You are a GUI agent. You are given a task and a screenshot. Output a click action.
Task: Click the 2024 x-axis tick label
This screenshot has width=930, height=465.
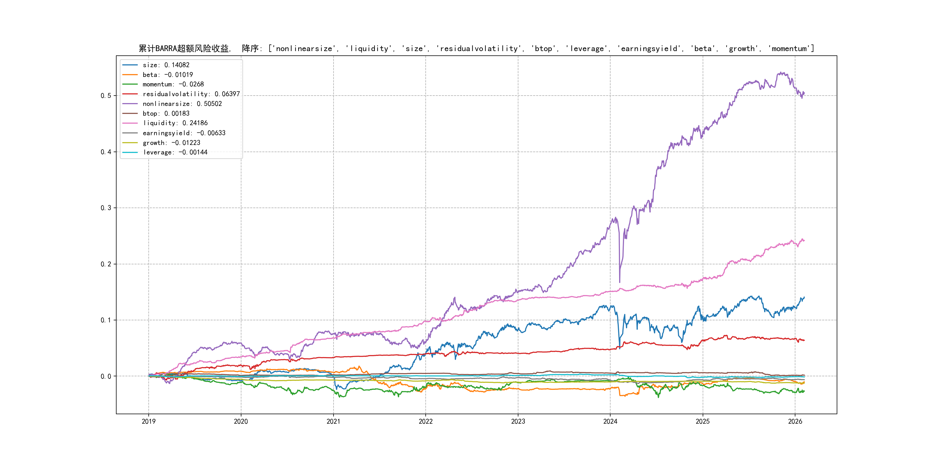point(610,421)
